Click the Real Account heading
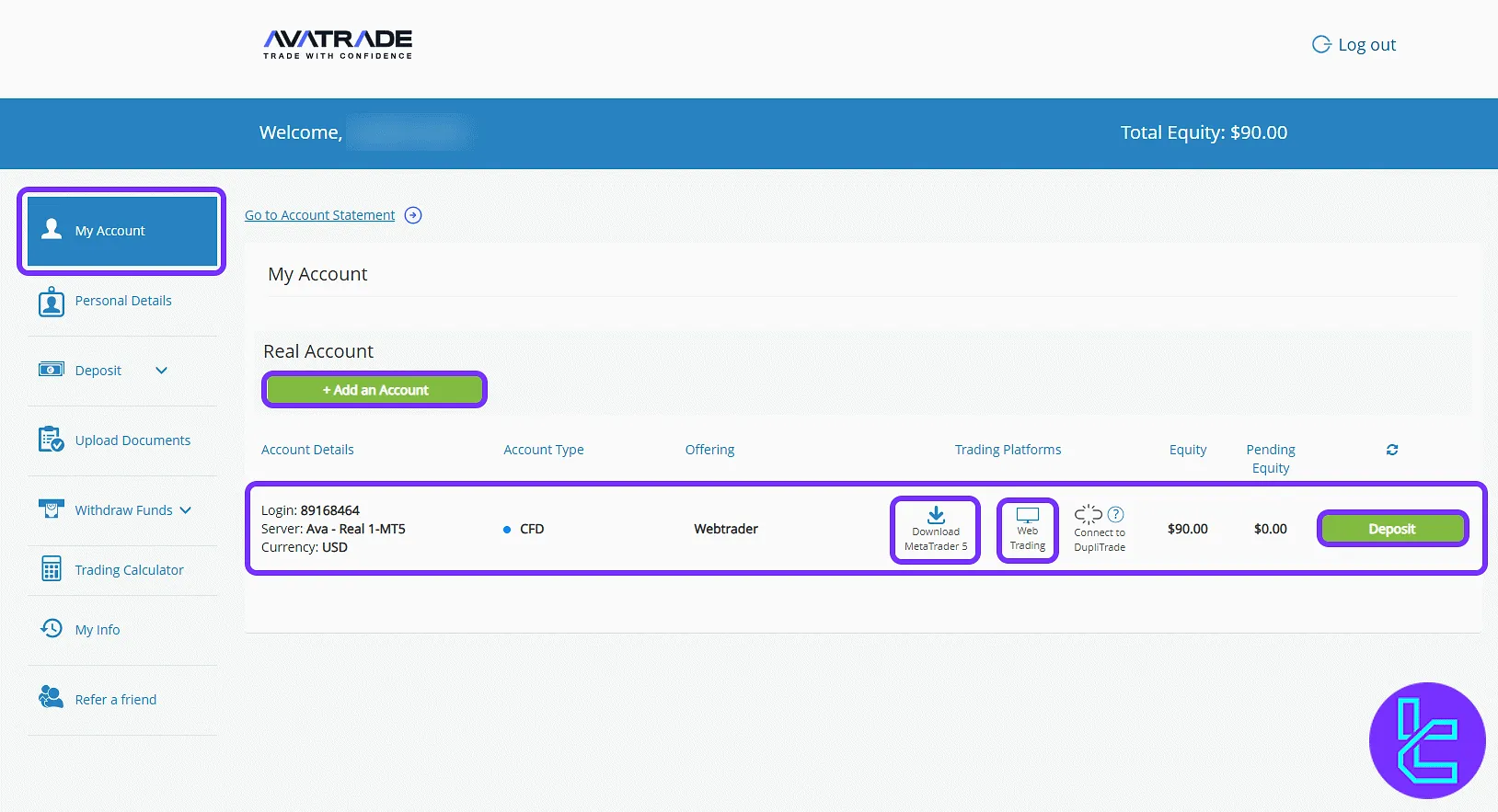1498x812 pixels. pyautogui.click(x=318, y=351)
